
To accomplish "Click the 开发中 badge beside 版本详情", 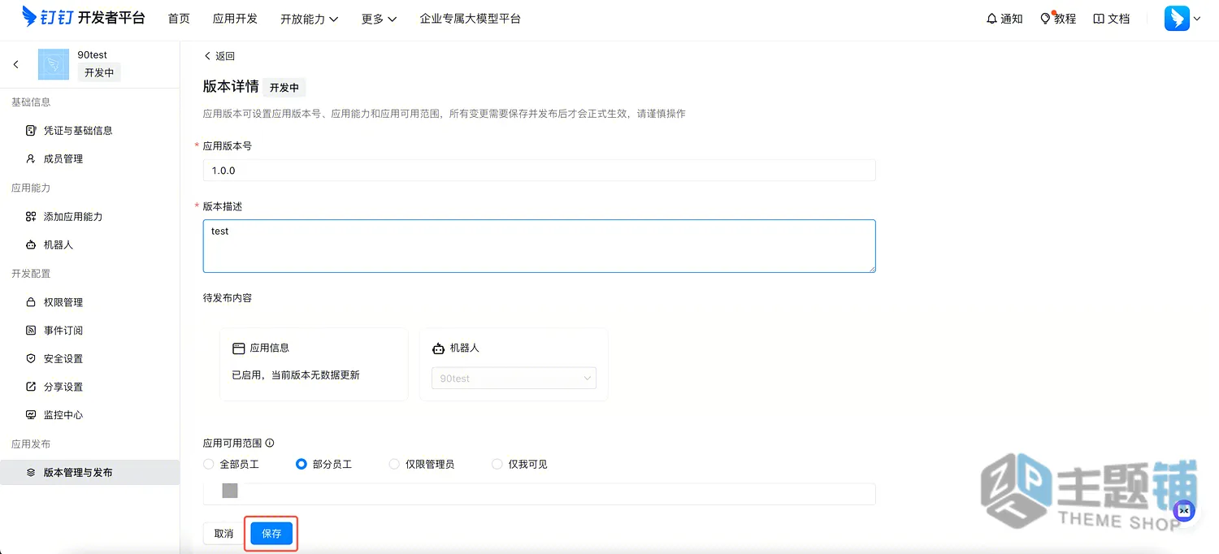I will click(284, 88).
